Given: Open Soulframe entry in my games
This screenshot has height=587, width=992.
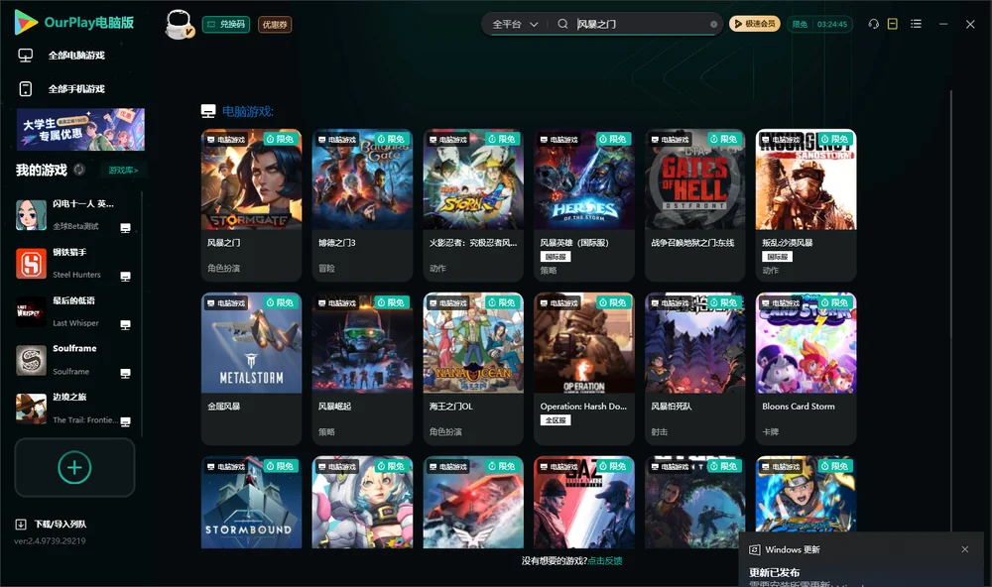Looking at the screenshot, I should tap(74, 360).
